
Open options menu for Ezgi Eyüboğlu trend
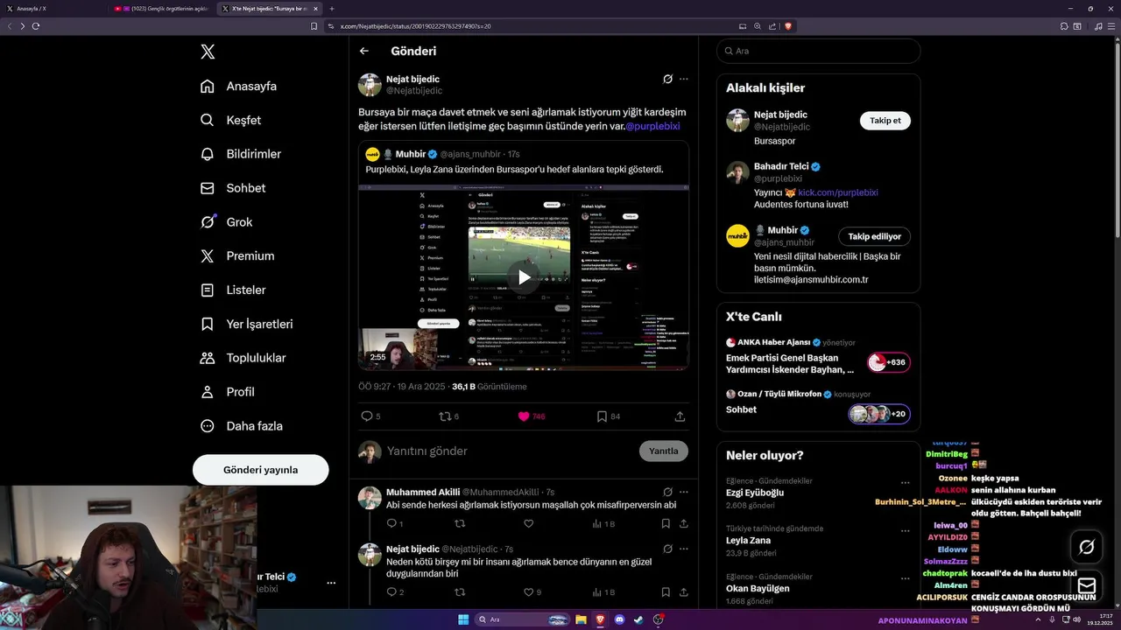(906, 482)
